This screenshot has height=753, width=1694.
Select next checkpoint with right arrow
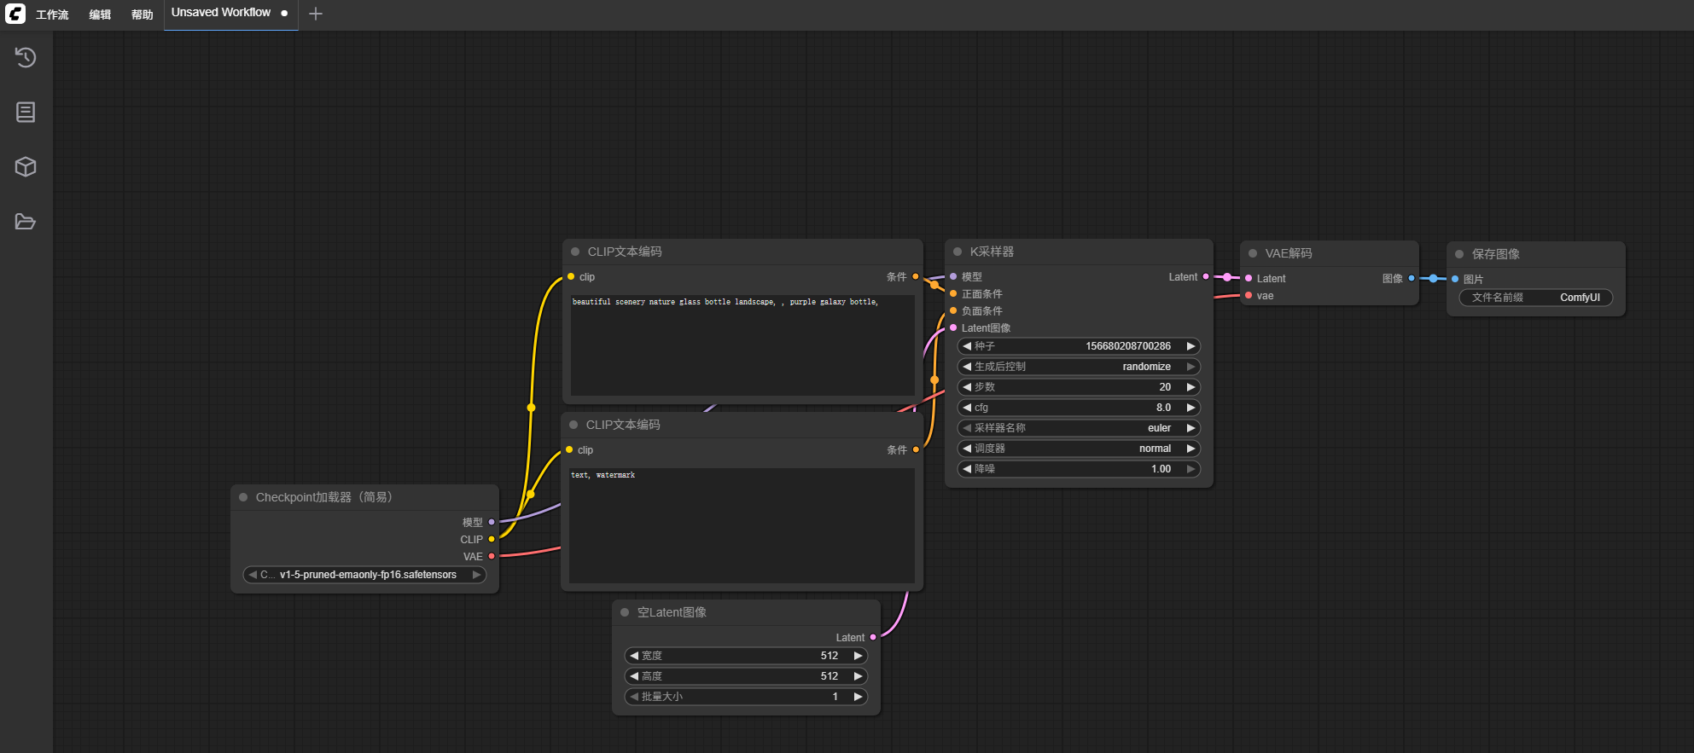click(476, 575)
